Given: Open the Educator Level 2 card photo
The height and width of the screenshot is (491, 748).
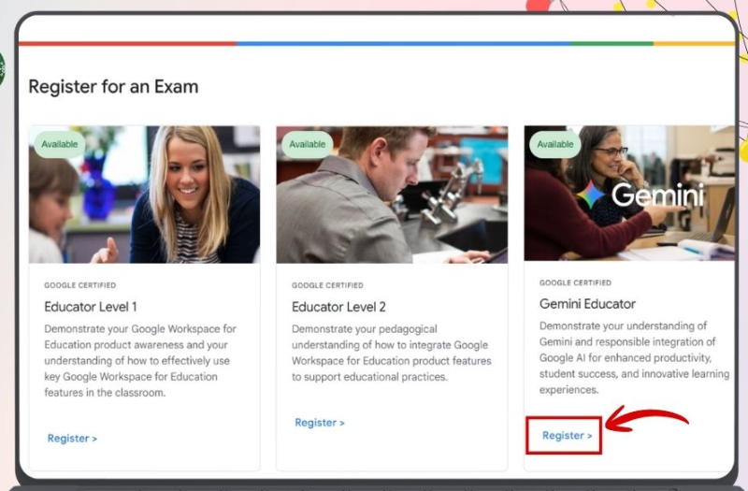Looking at the screenshot, I should point(392,195).
